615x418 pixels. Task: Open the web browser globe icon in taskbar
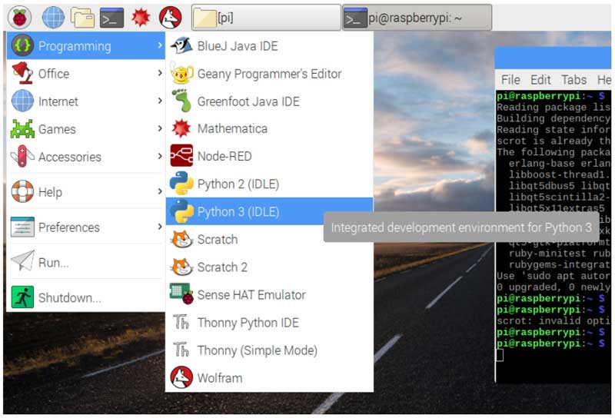53,17
